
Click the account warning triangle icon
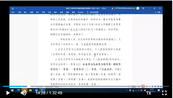click(112, 8)
